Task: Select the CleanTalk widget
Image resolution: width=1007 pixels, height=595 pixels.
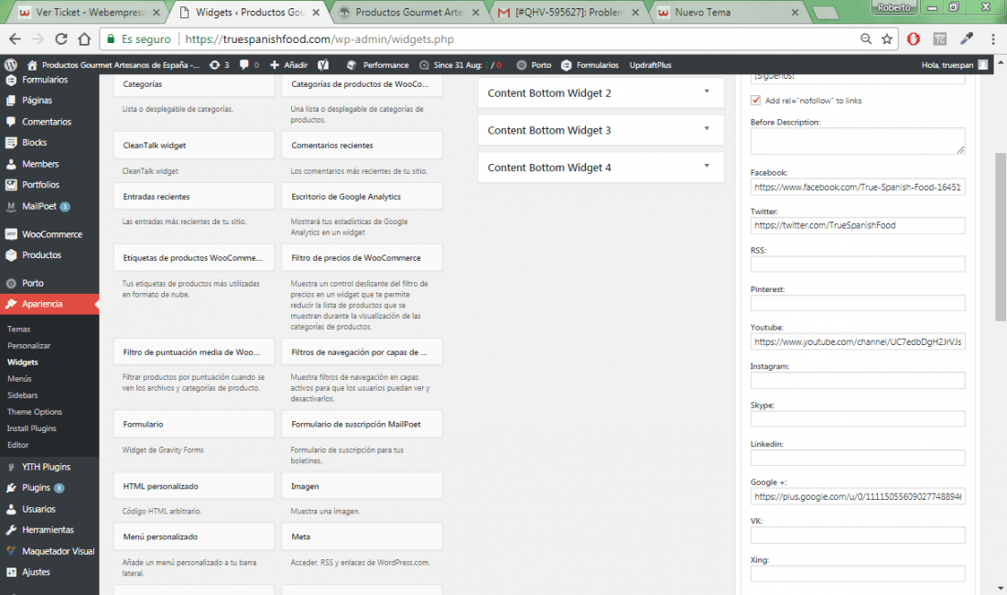Action: click(194, 145)
